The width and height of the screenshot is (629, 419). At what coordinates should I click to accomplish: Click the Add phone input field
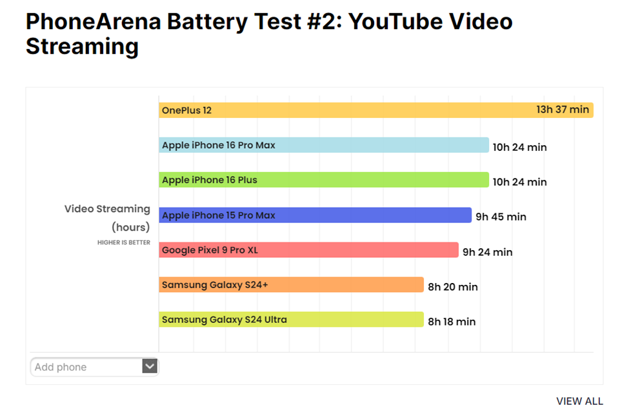[86, 367]
